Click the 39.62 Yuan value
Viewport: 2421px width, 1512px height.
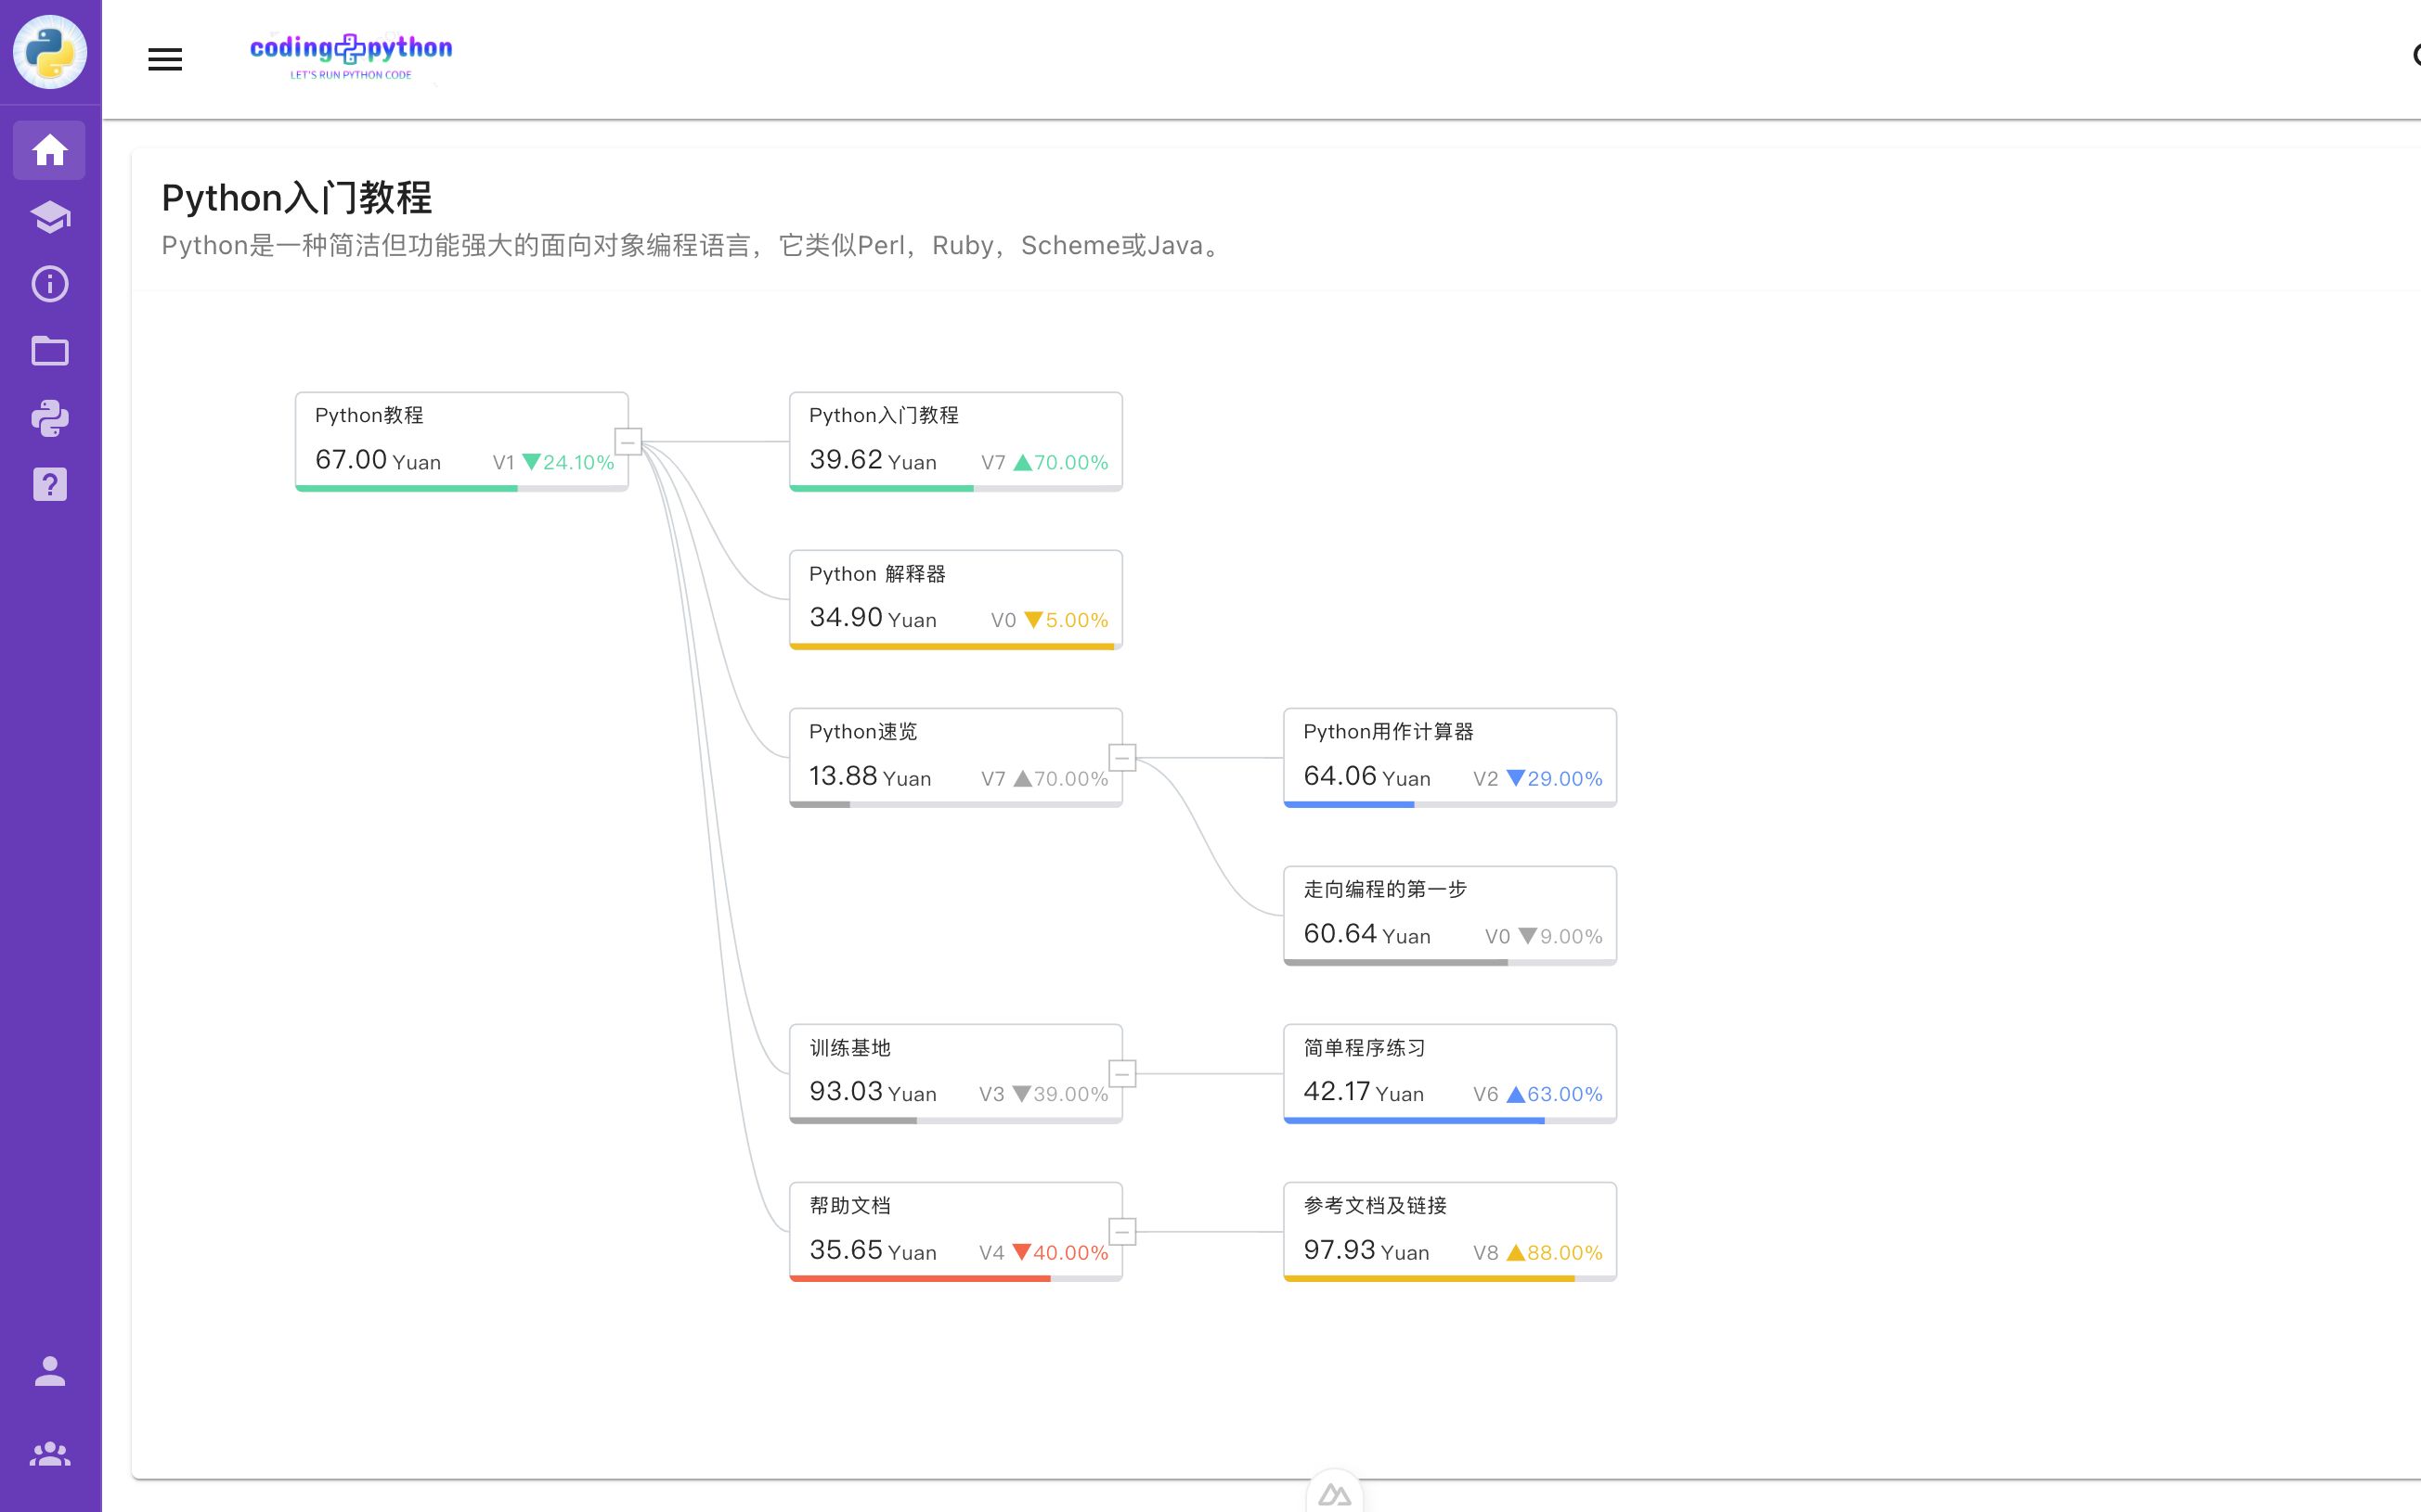pos(874,460)
